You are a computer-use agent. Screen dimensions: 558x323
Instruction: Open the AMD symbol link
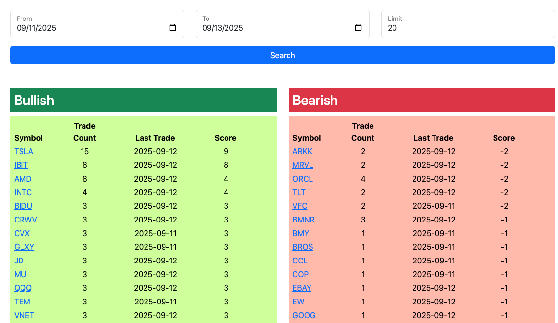(23, 179)
